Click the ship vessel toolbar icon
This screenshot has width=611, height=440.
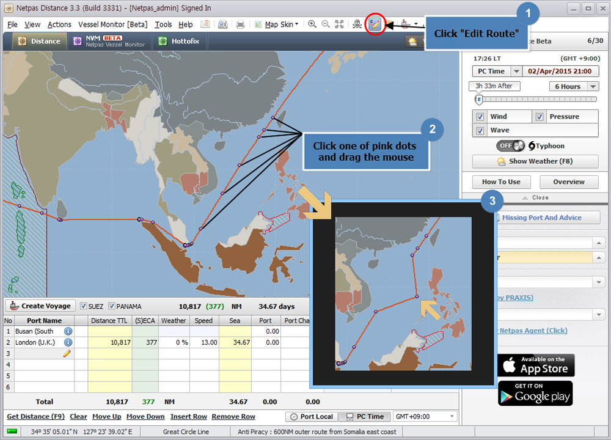coord(406,24)
